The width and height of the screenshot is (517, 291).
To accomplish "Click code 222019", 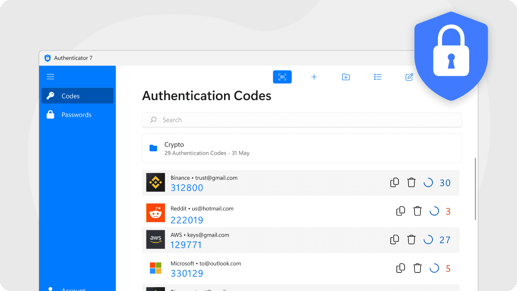I will click(x=187, y=220).
